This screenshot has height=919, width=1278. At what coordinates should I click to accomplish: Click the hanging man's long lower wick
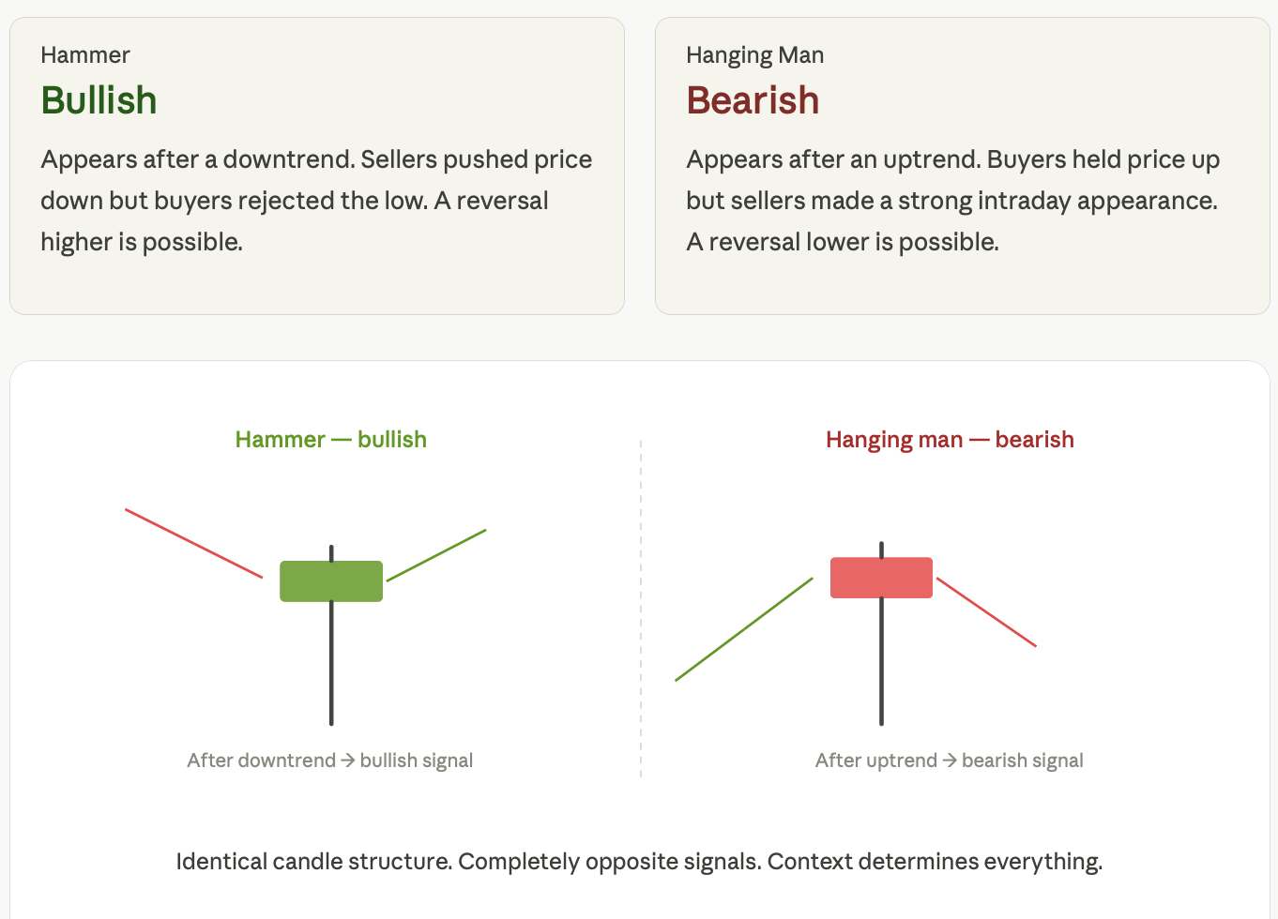pos(881,661)
